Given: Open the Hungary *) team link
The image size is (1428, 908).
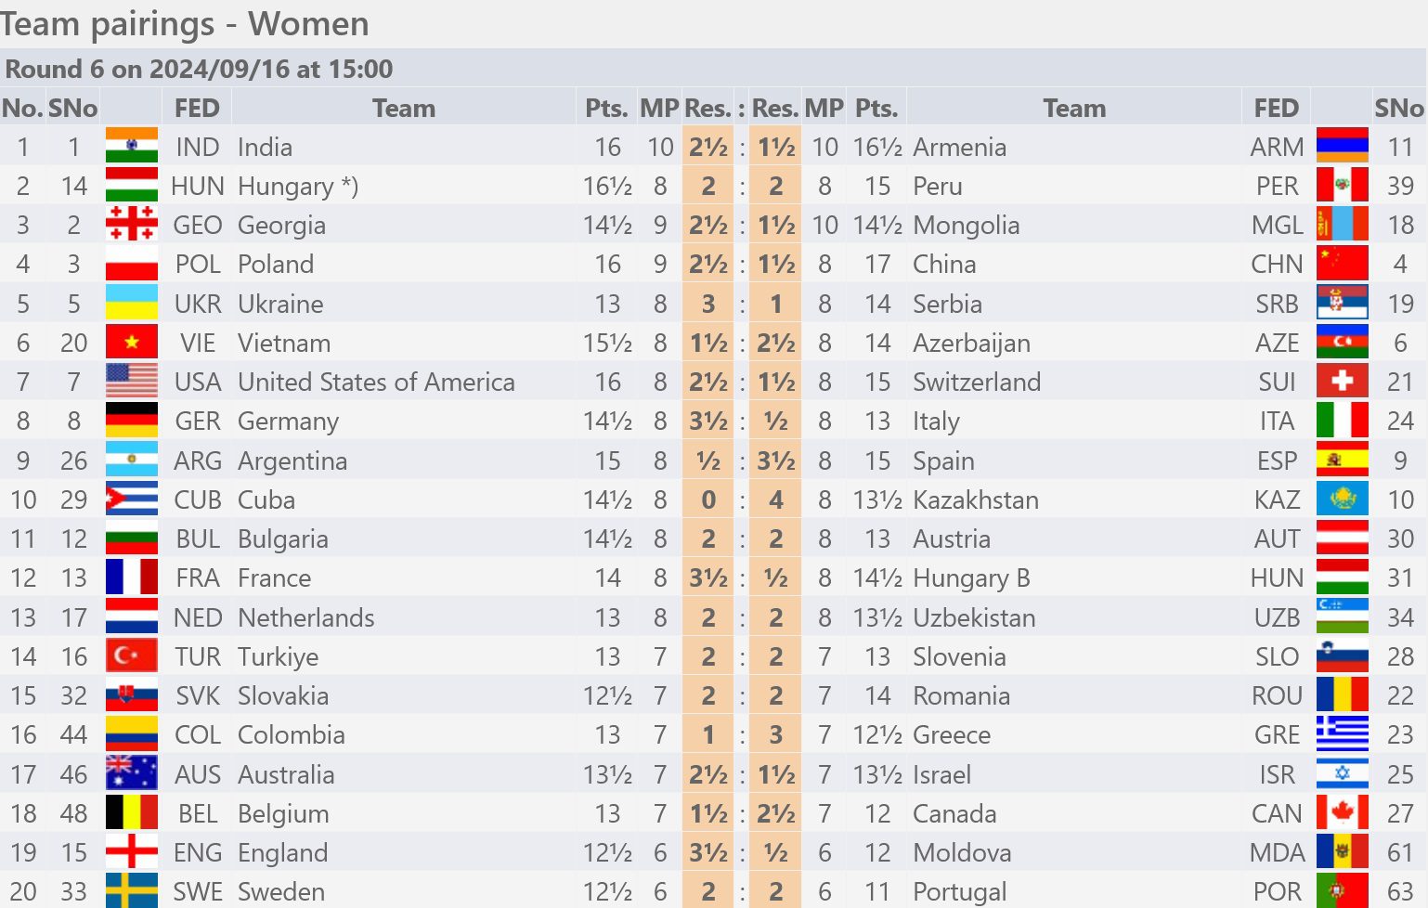Looking at the screenshot, I should click(298, 186).
